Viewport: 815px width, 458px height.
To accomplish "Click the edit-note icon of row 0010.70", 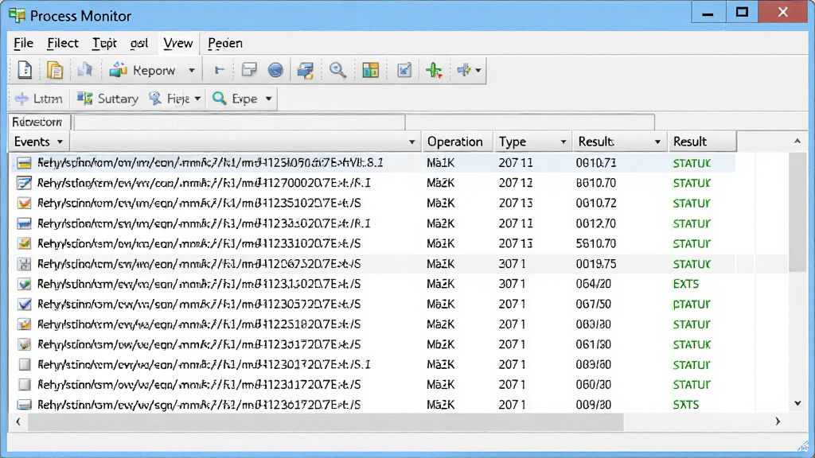I will (24, 183).
